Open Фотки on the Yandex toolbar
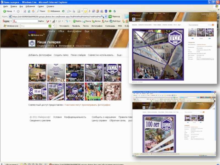Image resolution: width=220 pixels, height=165 pixels. pyautogui.click(x=96, y=21)
